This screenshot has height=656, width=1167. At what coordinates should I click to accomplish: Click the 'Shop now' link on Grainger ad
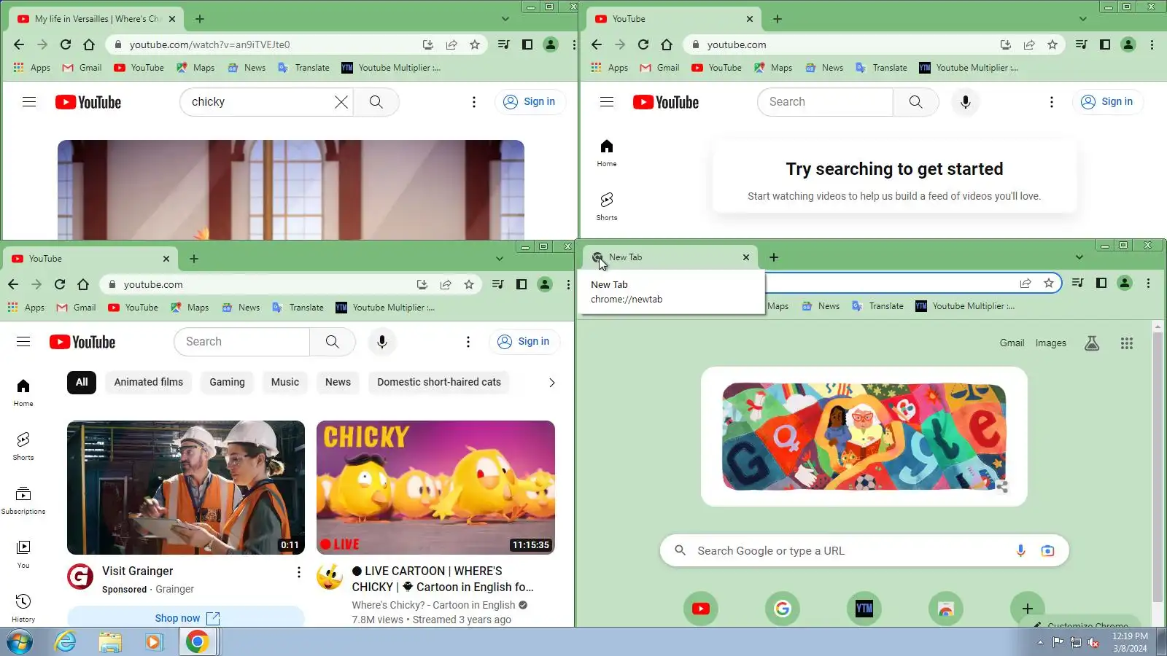[x=186, y=617]
